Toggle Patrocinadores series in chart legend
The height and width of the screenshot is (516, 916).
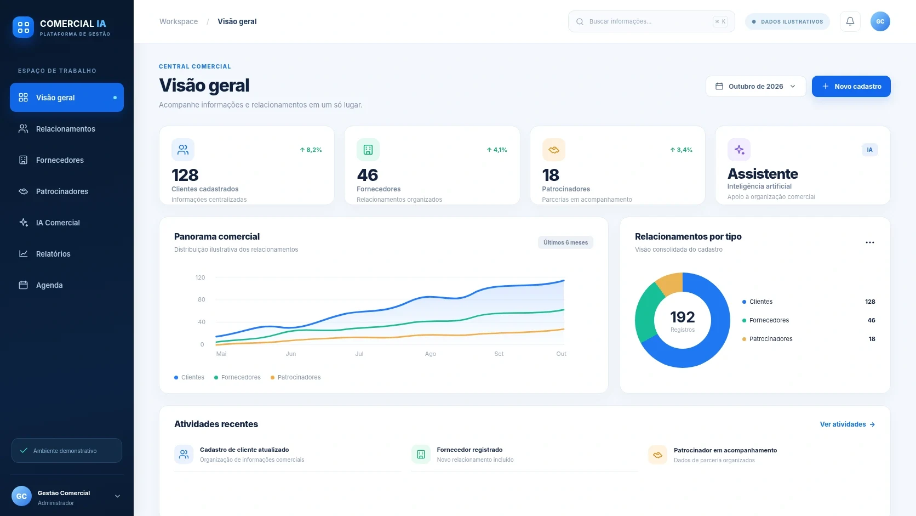(296, 377)
